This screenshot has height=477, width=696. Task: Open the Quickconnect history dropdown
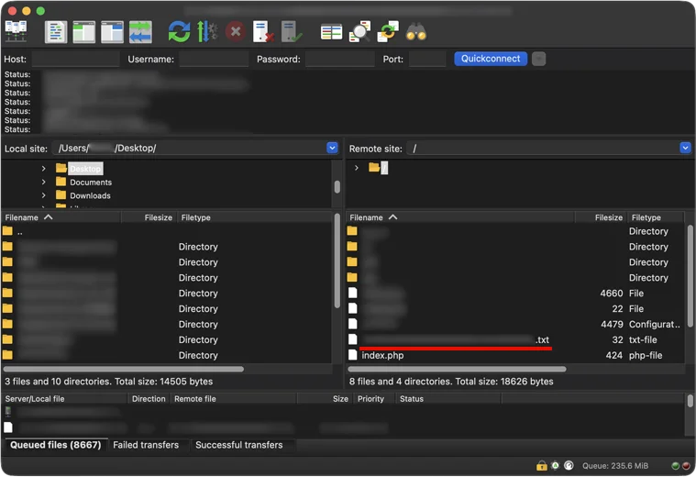coord(538,59)
